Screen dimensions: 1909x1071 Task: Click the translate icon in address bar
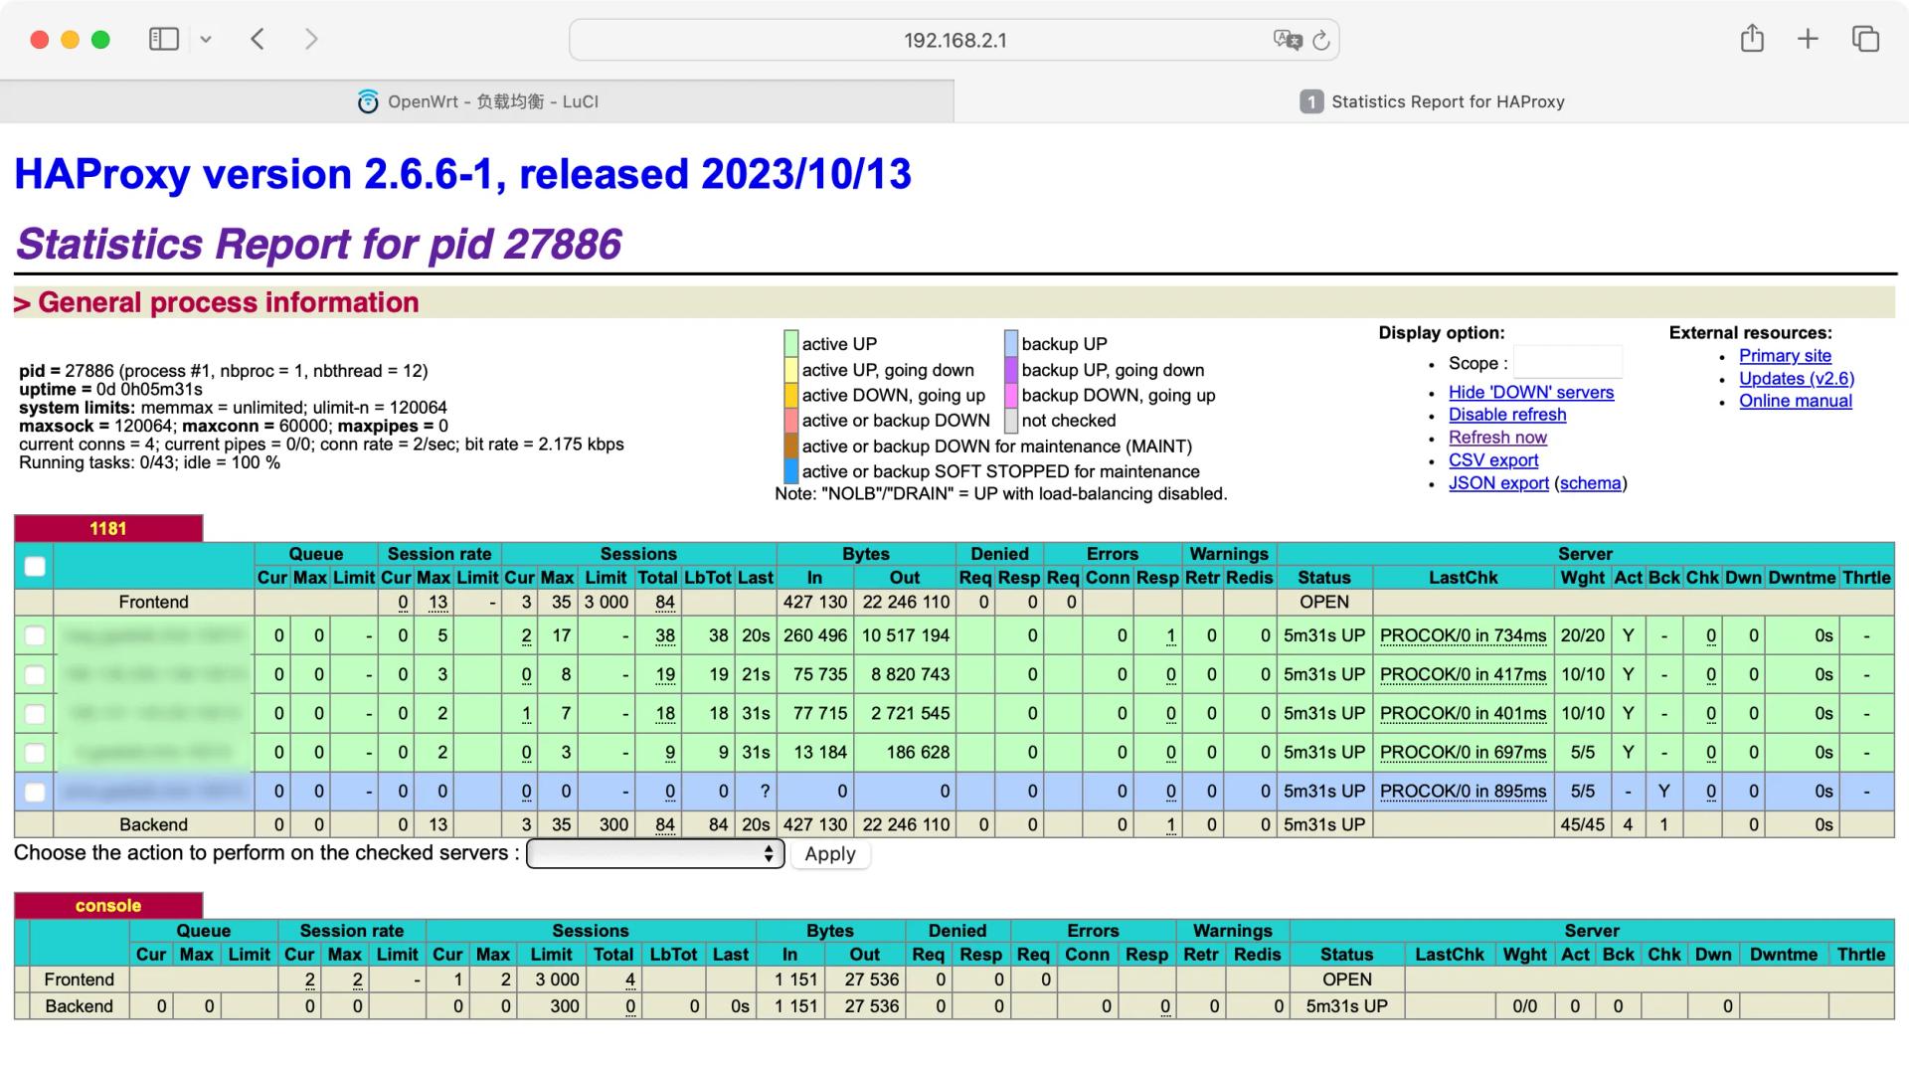tap(1287, 40)
